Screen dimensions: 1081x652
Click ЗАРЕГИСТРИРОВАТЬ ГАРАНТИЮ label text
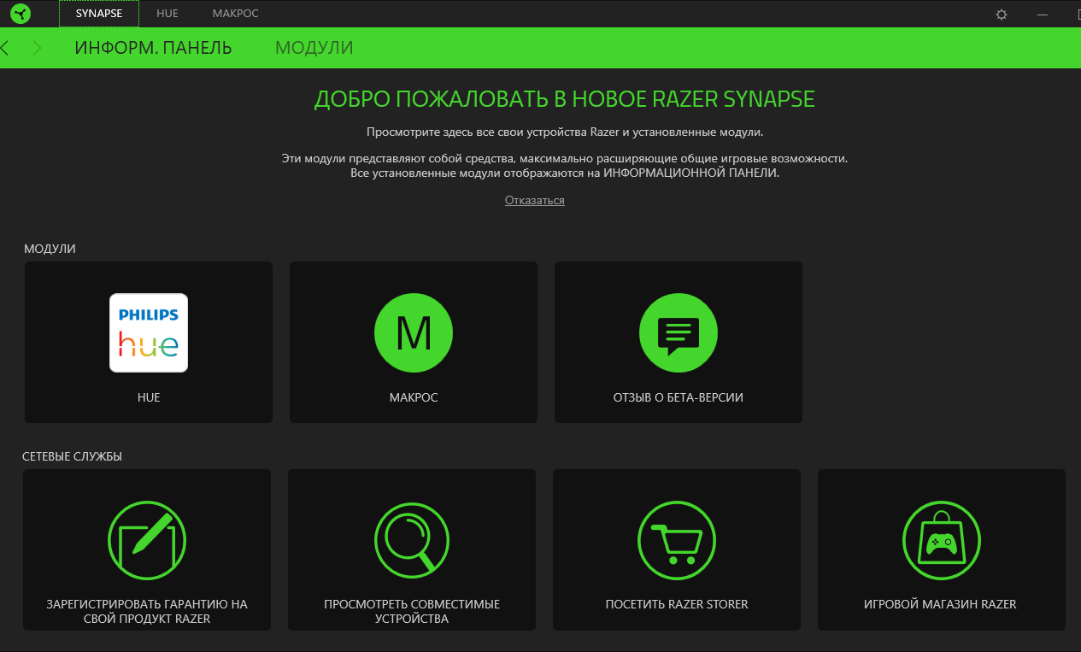click(x=147, y=611)
